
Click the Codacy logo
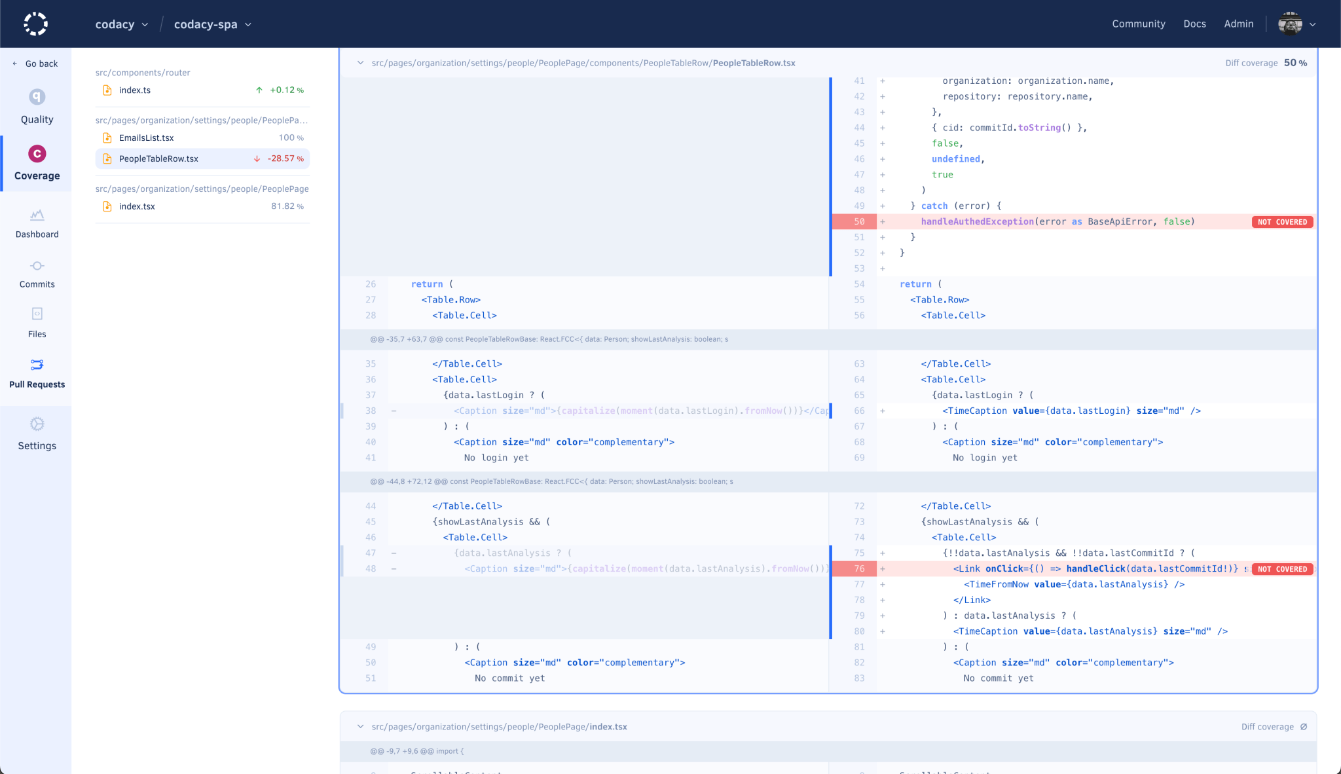[36, 23]
